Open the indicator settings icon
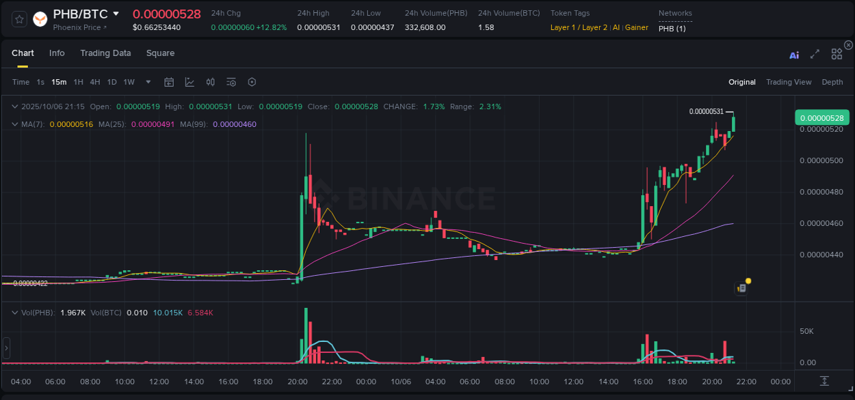Viewport: 855px width, 400px height. tap(231, 81)
